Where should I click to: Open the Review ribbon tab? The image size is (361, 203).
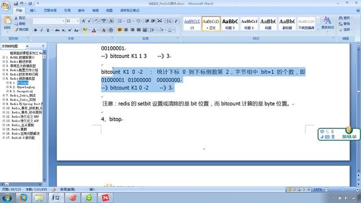point(95,10)
